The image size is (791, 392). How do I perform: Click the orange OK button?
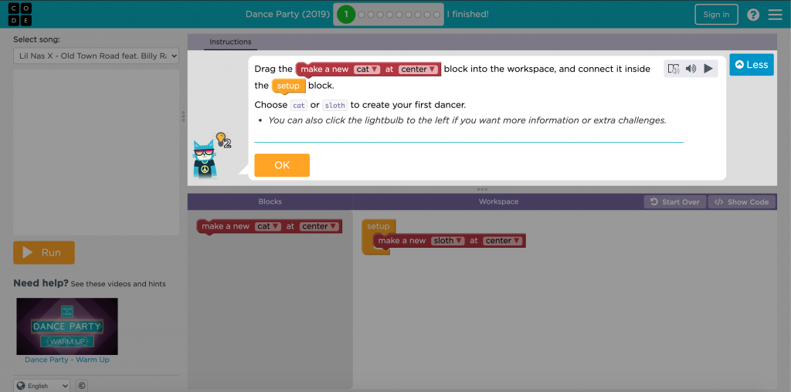(282, 165)
